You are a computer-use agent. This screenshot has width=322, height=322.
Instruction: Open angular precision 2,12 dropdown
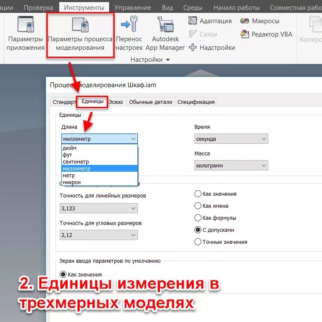pos(99,235)
